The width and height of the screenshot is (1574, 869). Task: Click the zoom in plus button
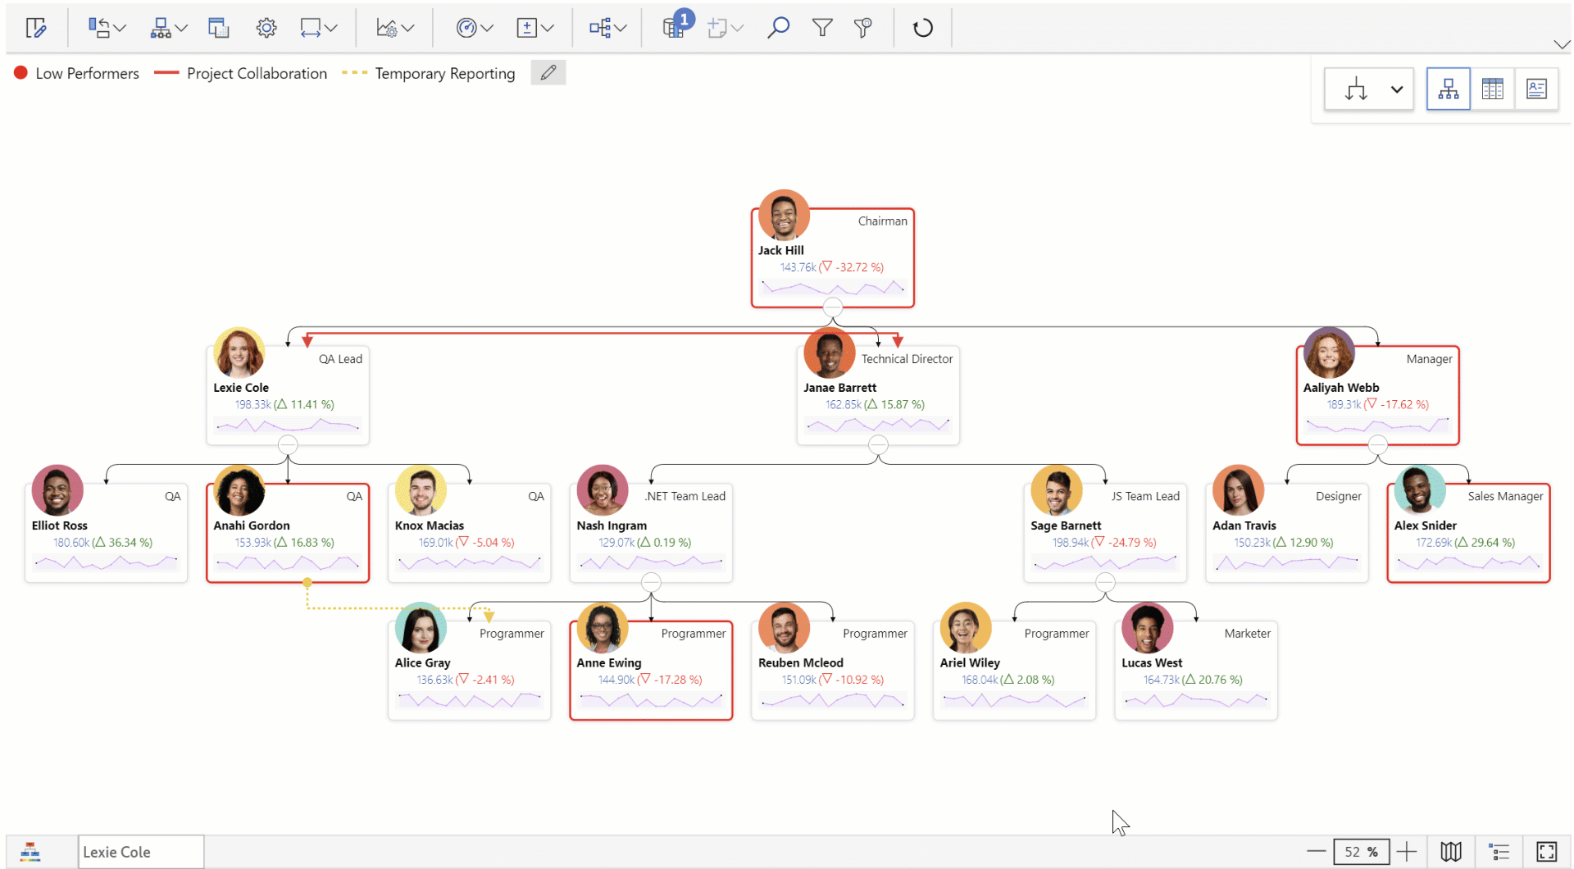1407,852
